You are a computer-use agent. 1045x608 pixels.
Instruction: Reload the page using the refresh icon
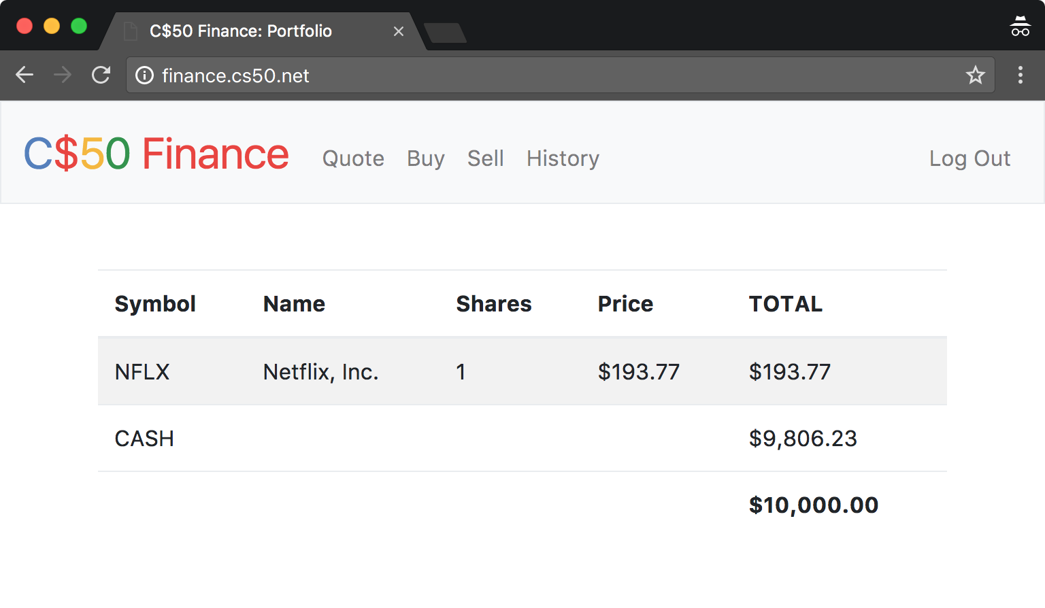(x=101, y=75)
